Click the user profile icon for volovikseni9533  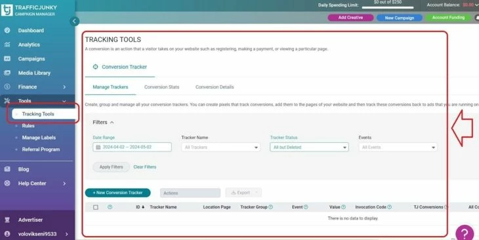(7, 234)
